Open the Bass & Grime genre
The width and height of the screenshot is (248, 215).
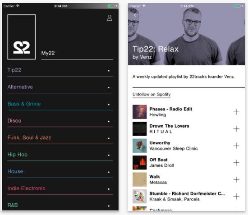tap(24, 104)
